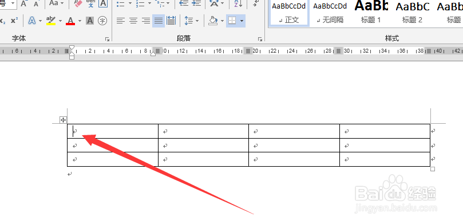
Task: Apply subscript formatting
Action: [3, 21]
